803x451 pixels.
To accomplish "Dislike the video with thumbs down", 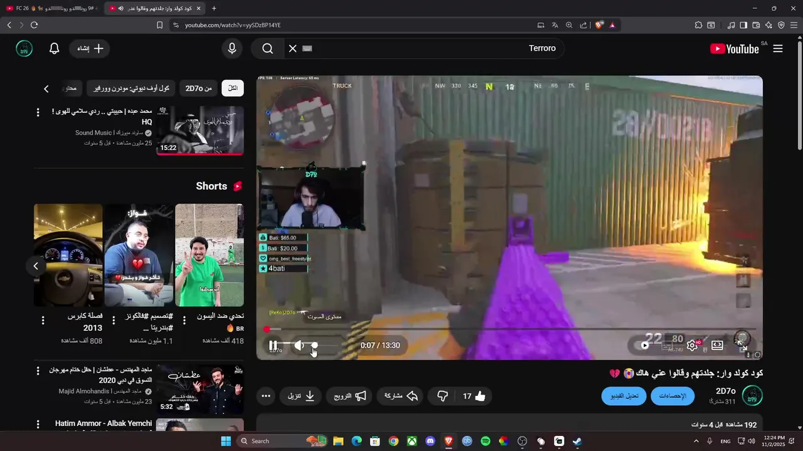I will coord(442,396).
